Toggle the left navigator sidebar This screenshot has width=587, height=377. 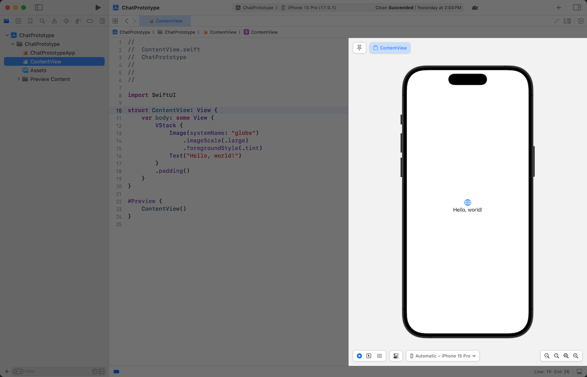pos(39,8)
